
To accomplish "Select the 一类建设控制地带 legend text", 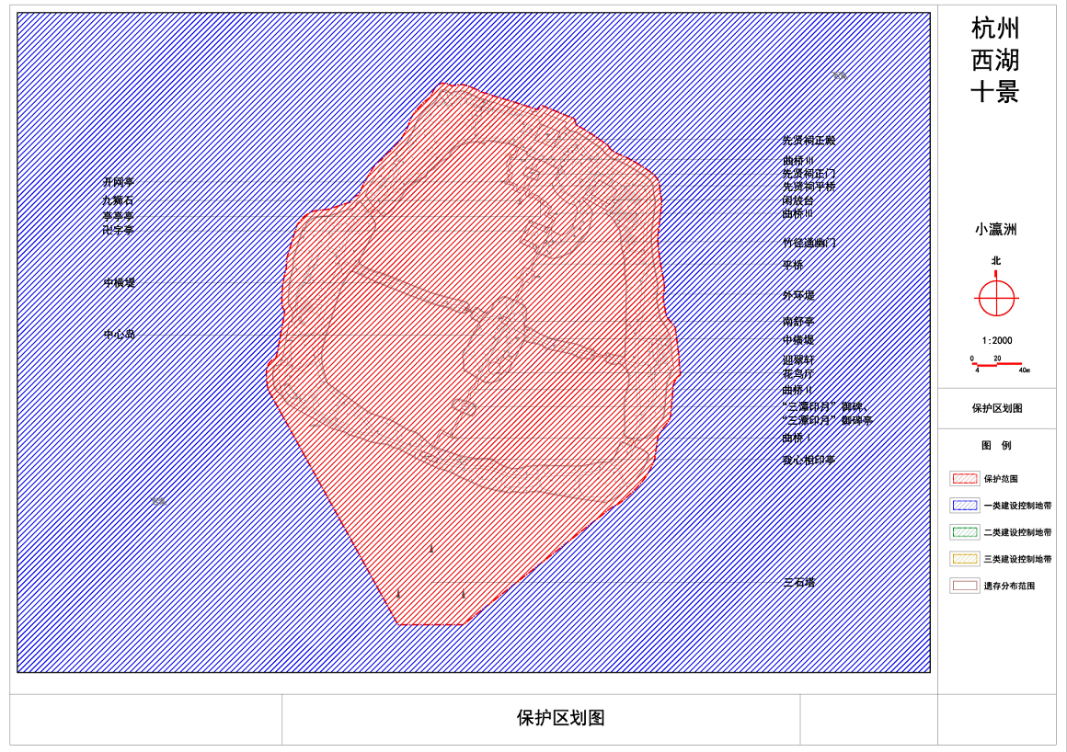I will [1017, 506].
